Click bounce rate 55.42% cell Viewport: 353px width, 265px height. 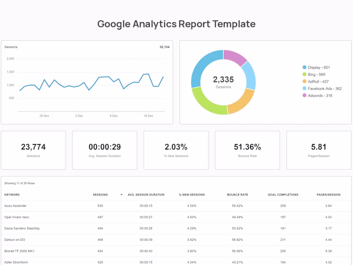point(238,206)
